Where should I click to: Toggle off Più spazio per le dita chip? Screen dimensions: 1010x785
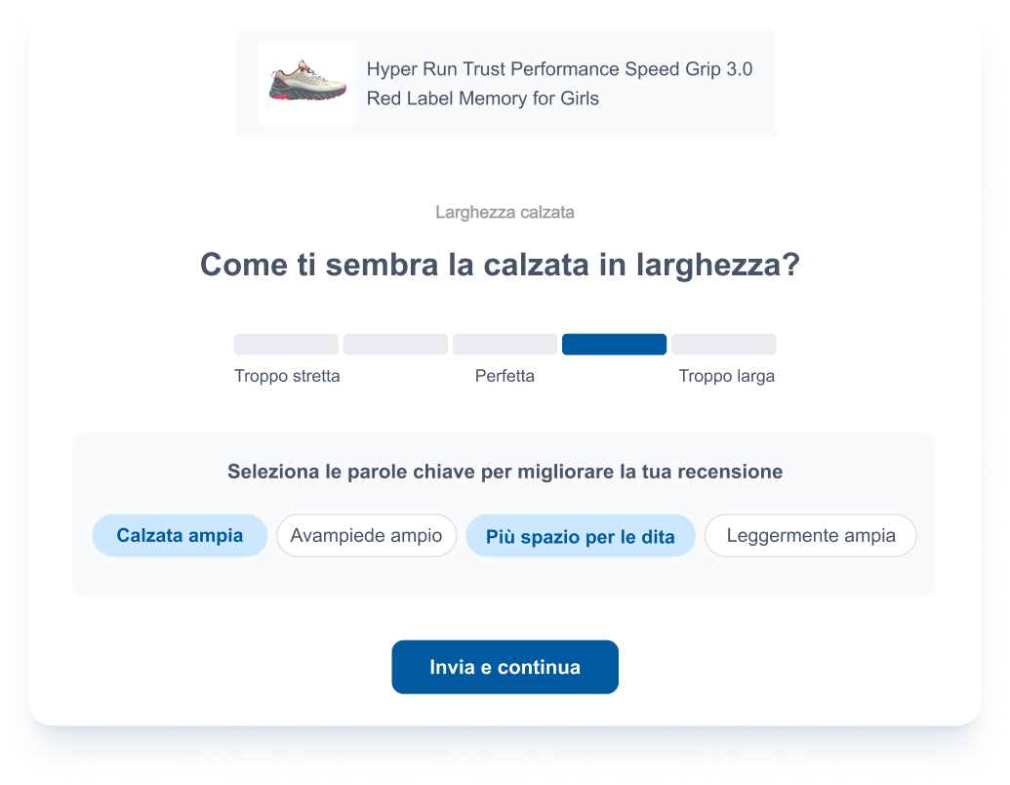point(581,536)
